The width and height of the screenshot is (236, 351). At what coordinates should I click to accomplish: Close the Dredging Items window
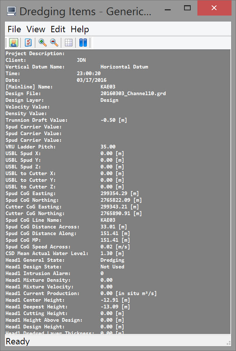pos(214,8)
